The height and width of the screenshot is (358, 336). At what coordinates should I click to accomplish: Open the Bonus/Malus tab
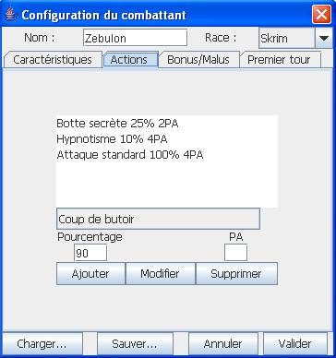pos(198,60)
